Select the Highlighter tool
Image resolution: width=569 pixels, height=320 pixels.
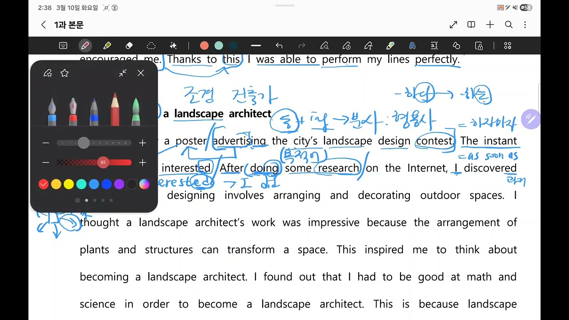pos(107,45)
